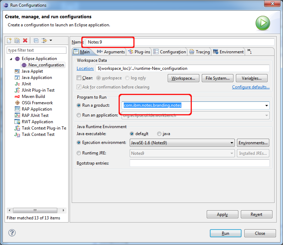Image resolution: width=283 pixels, height=245 pixels.
Task: Click the duplicate configuration icon
Action: coord(17,41)
